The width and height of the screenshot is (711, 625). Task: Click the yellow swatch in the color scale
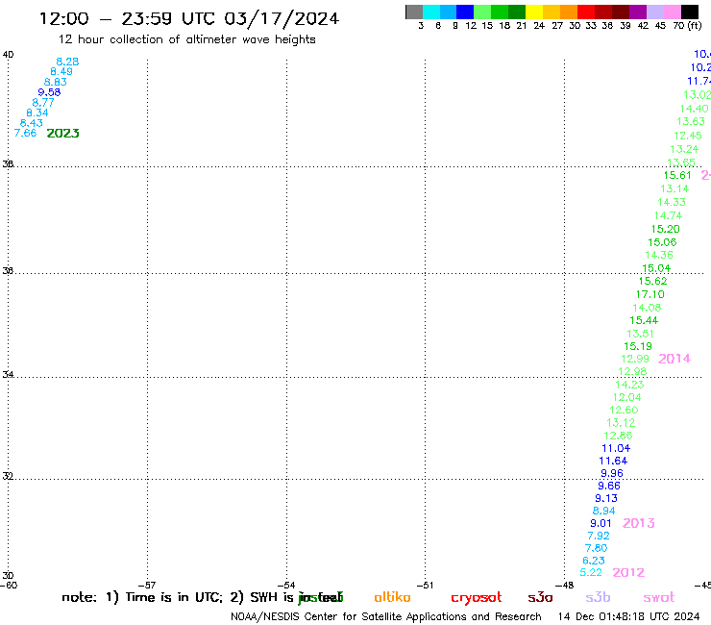[x=534, y=12]
